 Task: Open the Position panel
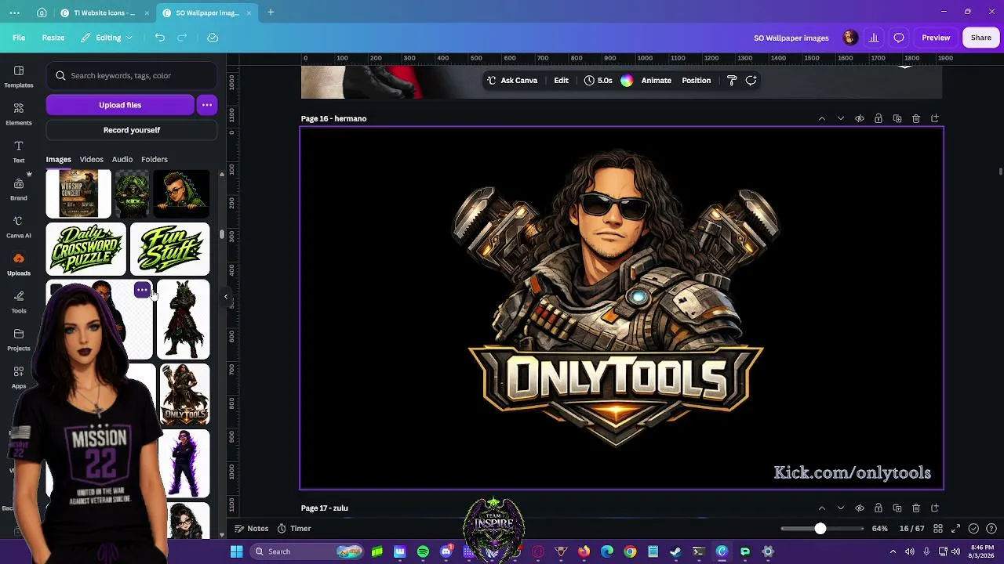tap(697, 80)
